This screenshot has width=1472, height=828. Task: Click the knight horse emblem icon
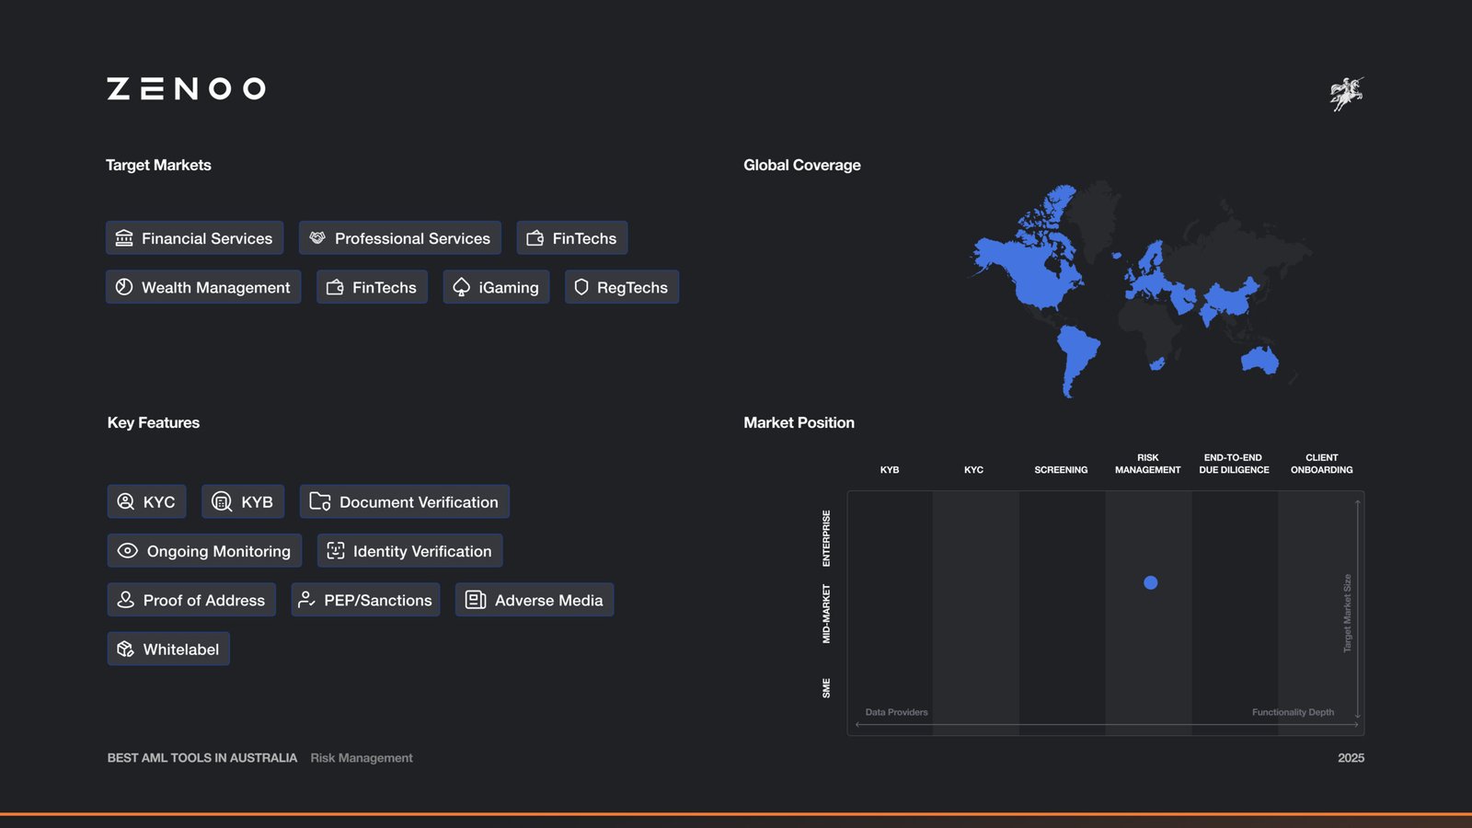(x=1346, y=94)
